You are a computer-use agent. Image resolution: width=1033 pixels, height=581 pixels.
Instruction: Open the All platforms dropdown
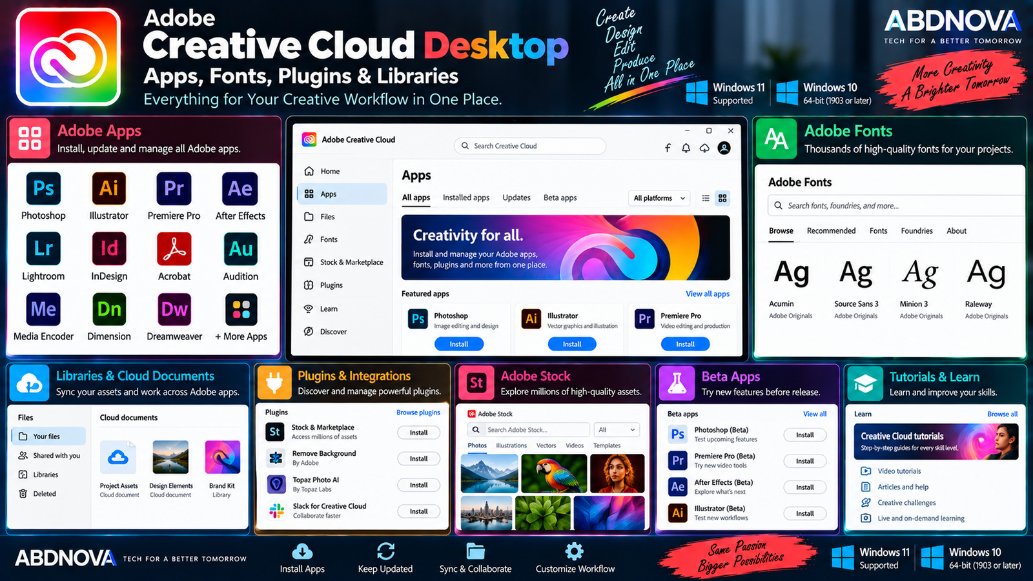pos(659,198)
